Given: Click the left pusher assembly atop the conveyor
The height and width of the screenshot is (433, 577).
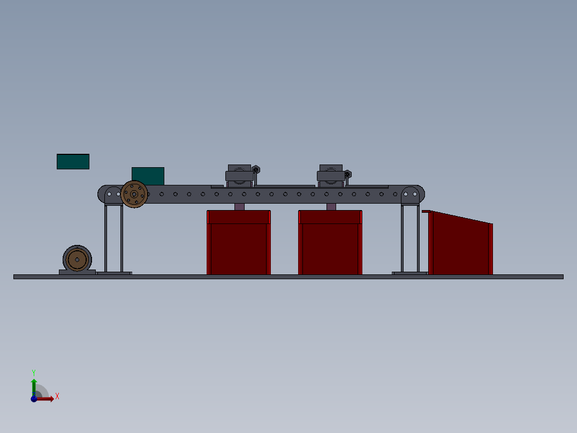Looking at the screenshot, I should pos(240,176).
